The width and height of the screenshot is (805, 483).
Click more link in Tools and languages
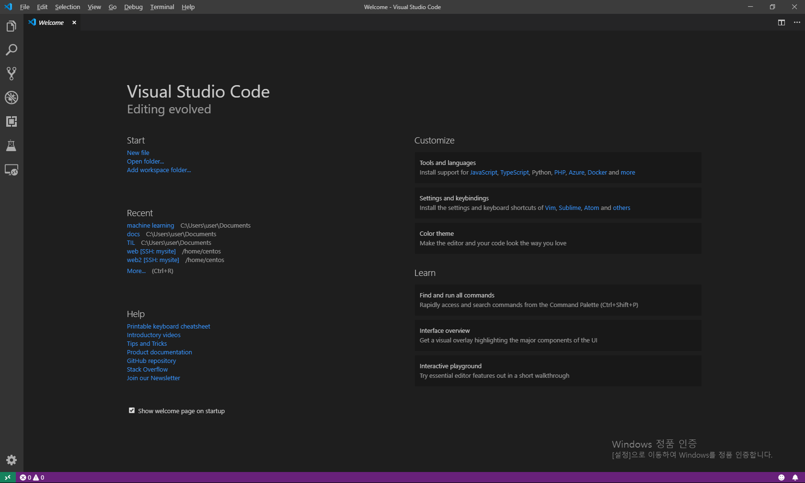(628, 172)
